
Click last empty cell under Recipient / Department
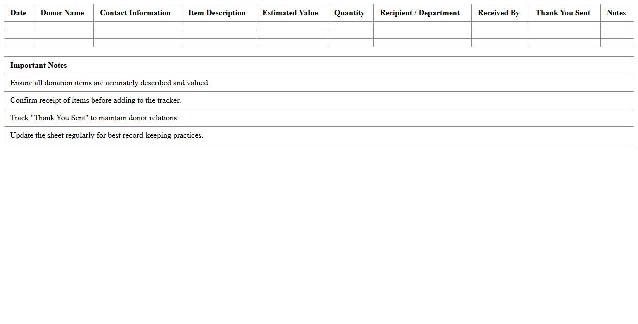[422, 43]
